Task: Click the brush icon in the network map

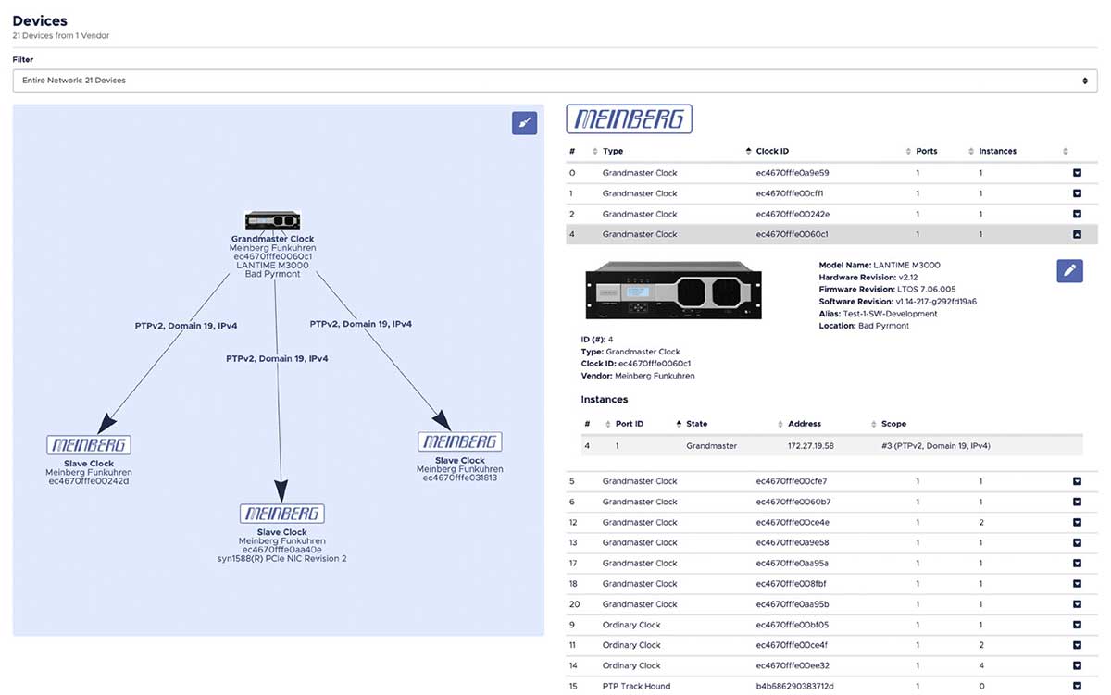Action: coord(524,124)
